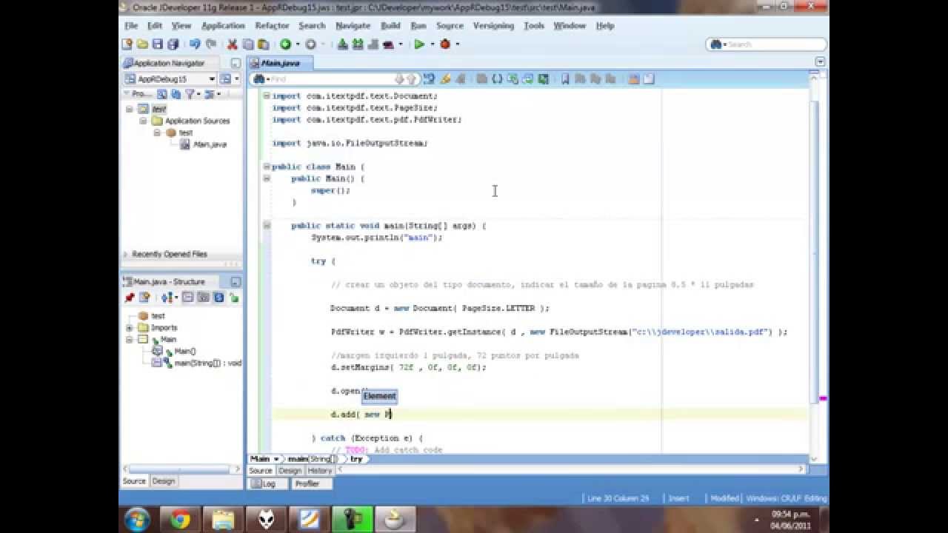Open the Versioning menu
Image resolution: width=948 pixels, height=533 pixels.
pyautogui.click(x=493, y=25)
